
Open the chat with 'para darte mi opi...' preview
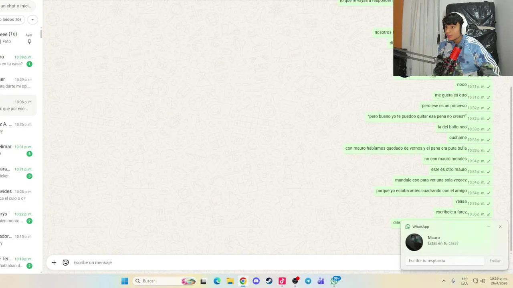[18, 83]
